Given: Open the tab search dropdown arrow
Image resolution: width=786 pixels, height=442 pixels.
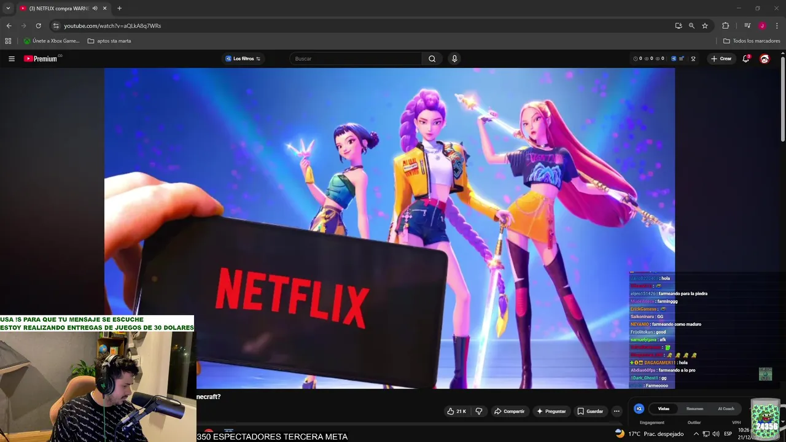Looking at the screenshot, I should [x=8, y=8].
